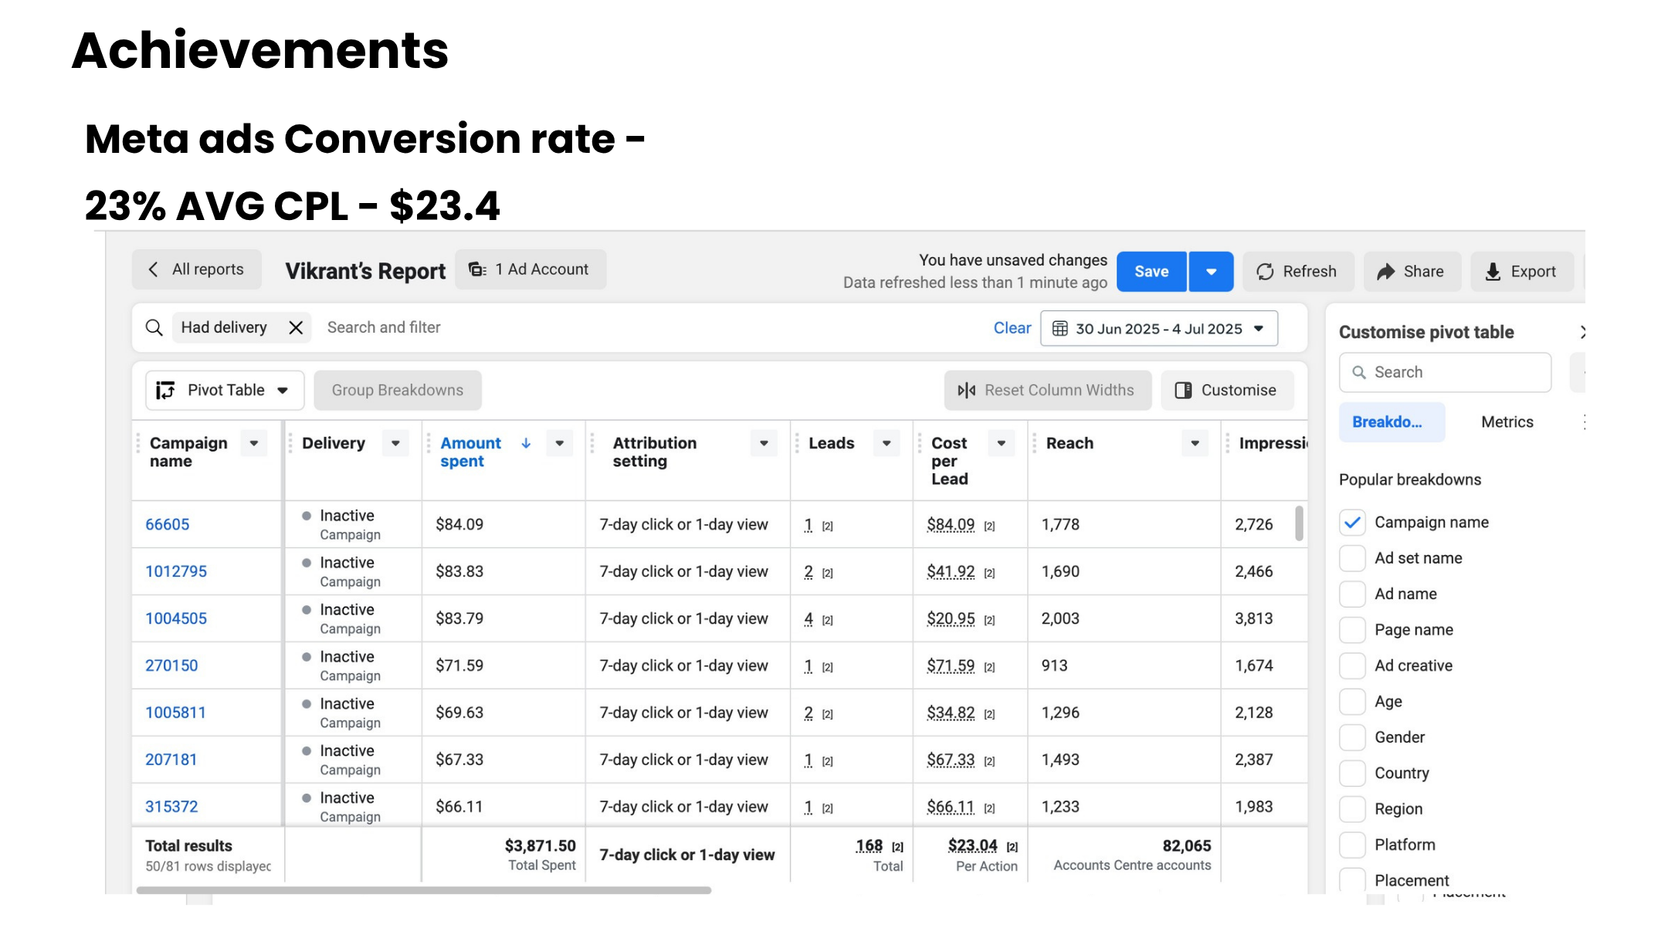This screenshot has width=1668, height=938.
Task: Enable the Ad set name breakdown
Action: tap(1351, 557)
